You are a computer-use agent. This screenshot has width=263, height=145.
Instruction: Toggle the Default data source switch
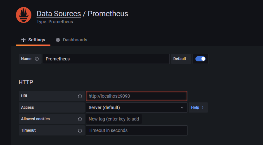[x=201, y=59]
